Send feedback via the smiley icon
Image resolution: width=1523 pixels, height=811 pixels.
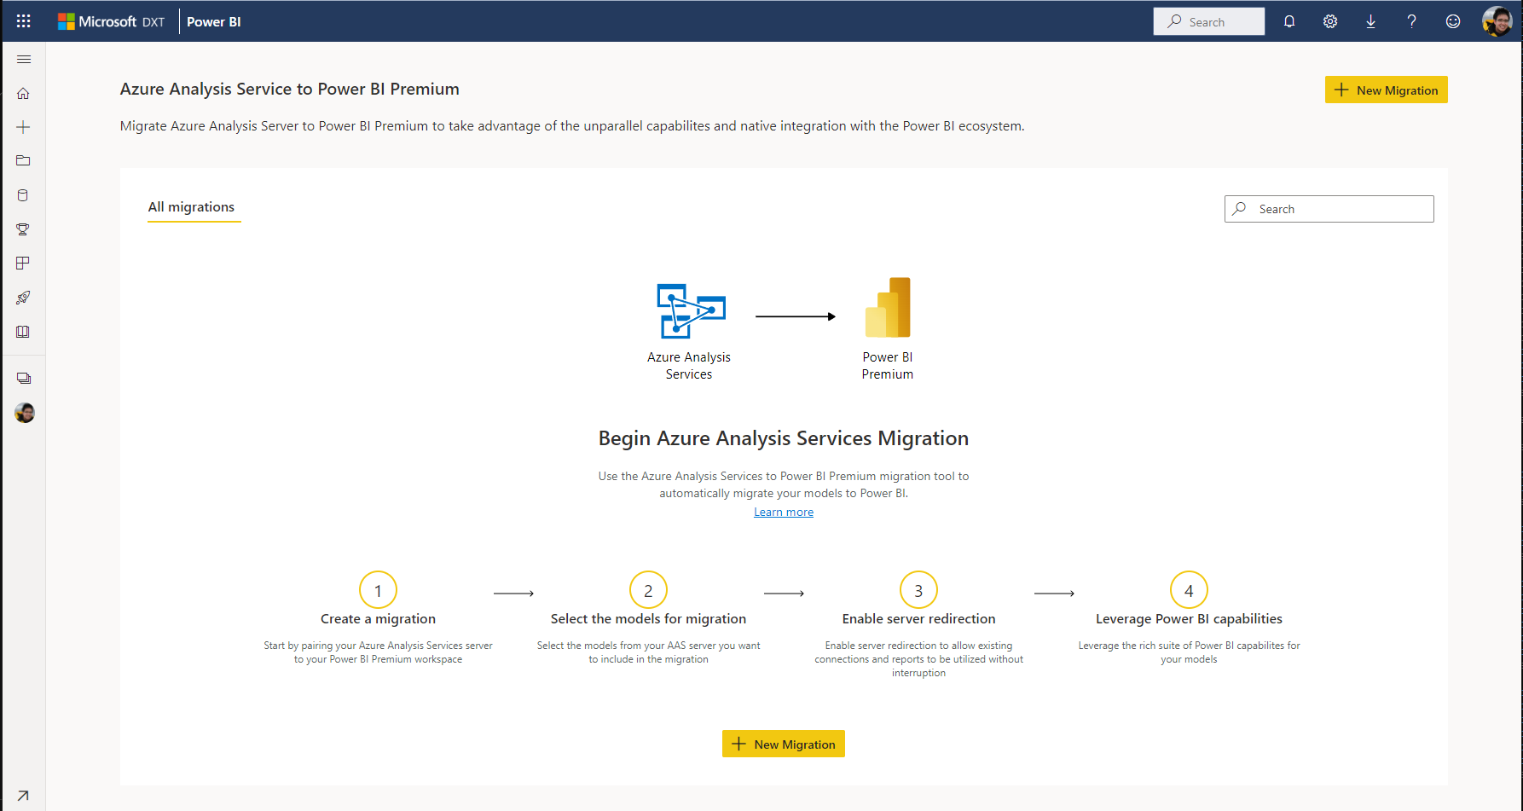pyautogui.click(x=1452, y=21)
